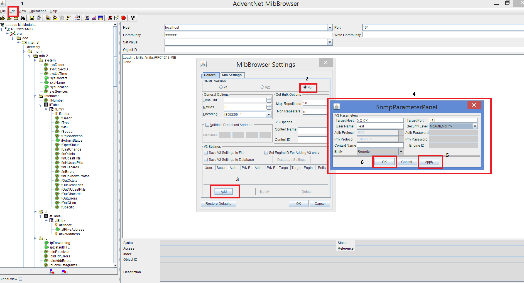Click the red Stop circle toolbar icon
This screenshot has height=283, width=524.
point(123,18)
